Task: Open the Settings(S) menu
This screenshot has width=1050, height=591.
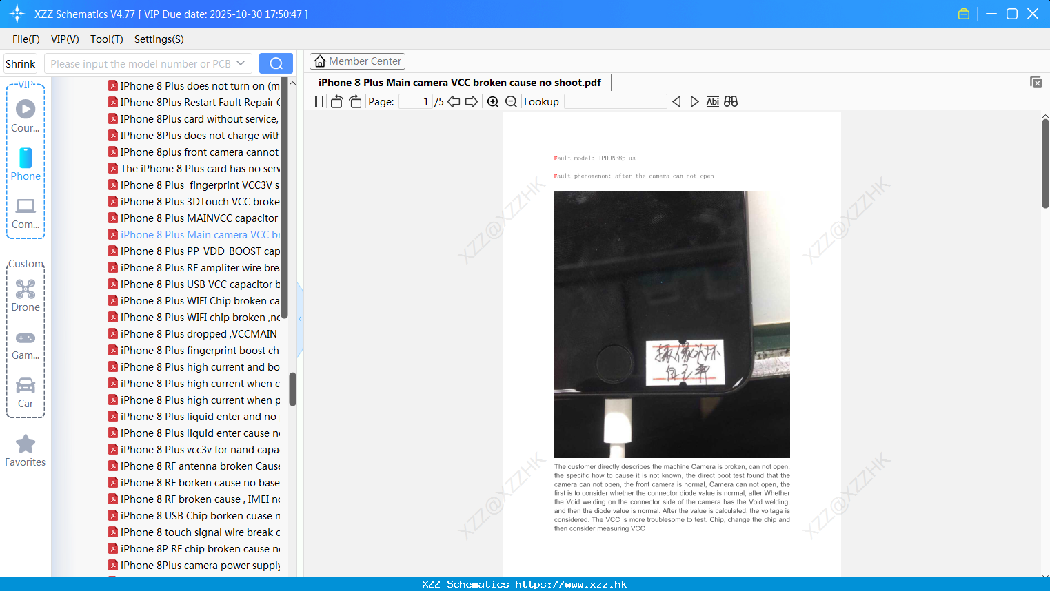Action: point(159,39)
